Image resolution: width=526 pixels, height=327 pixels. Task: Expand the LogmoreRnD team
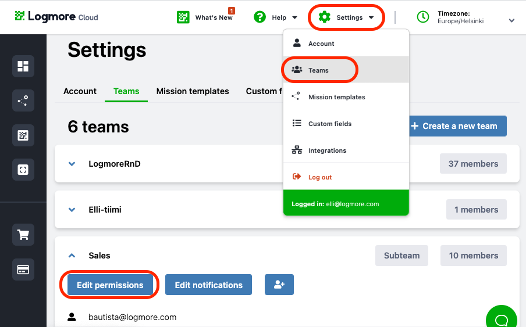point(72,164)
